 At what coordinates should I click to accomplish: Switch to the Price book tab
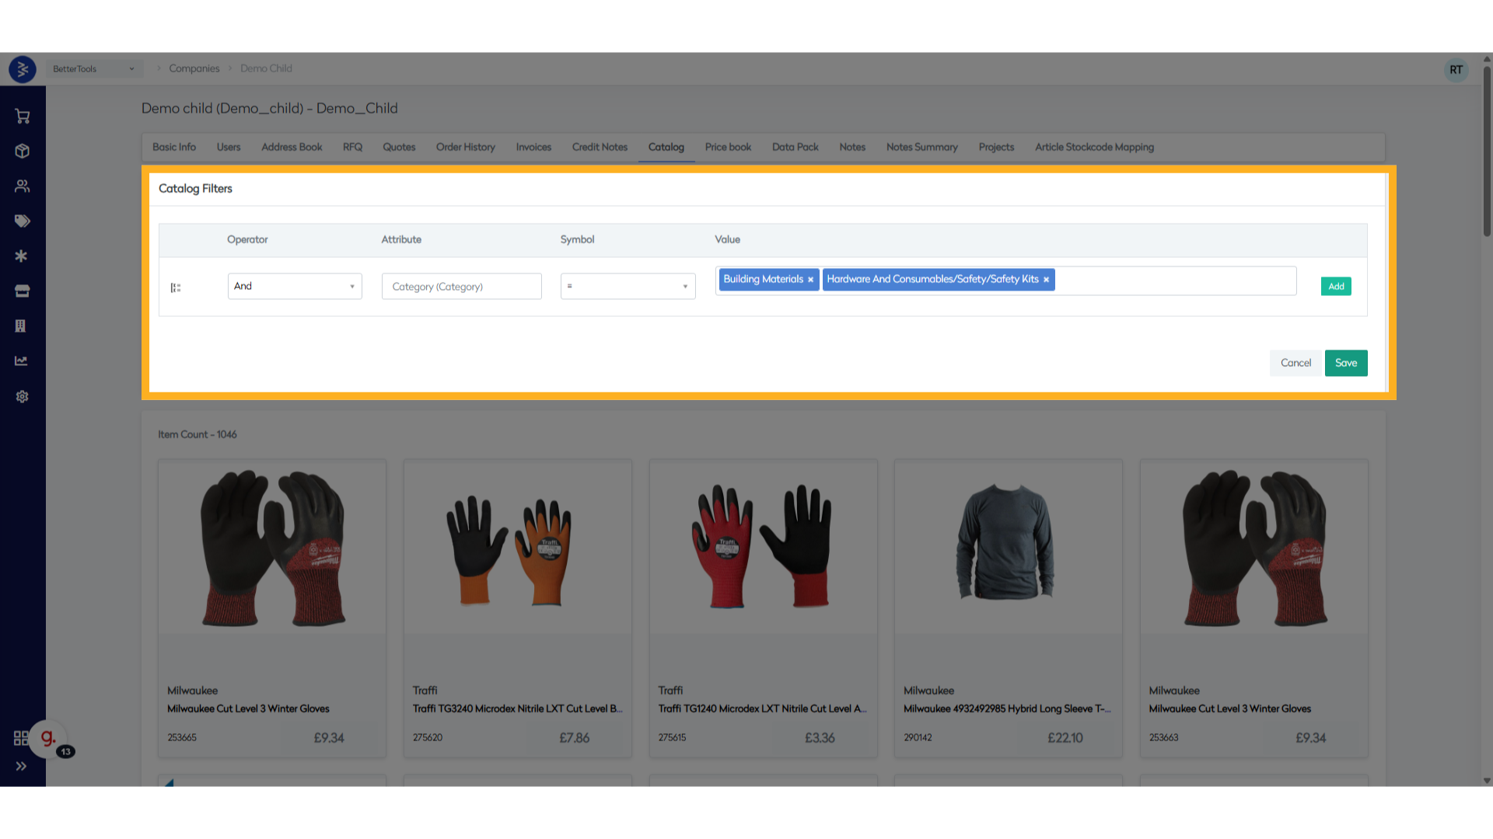[x=728, y=147]
